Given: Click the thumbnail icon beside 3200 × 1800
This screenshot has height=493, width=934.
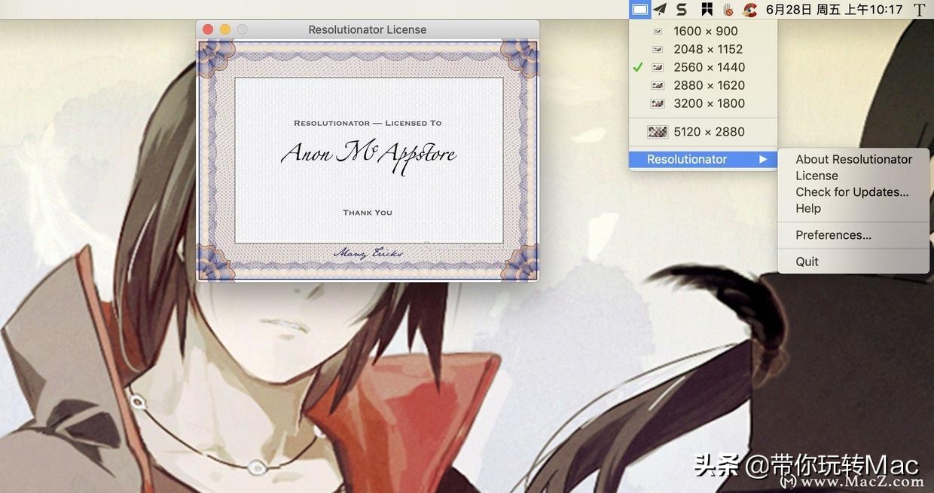Looking at the screenshot, I should tap(658, 103).
